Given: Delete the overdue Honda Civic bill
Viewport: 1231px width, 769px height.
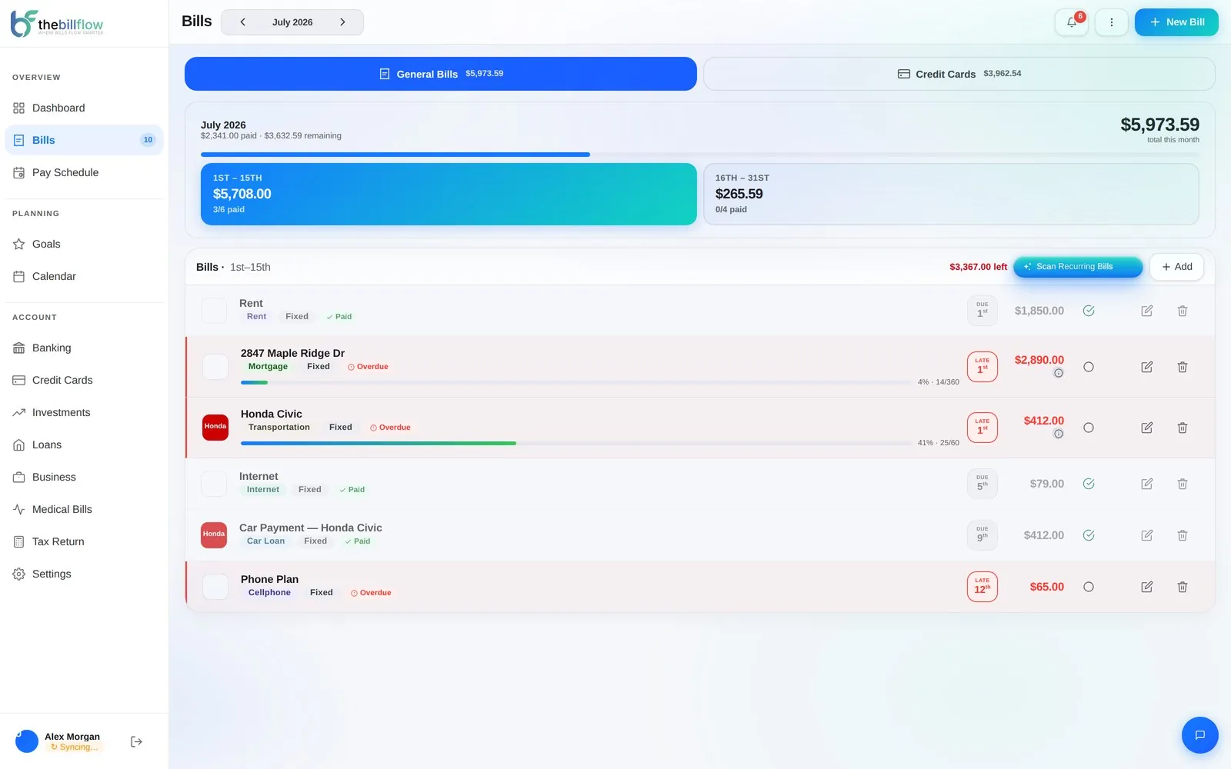Looking at the screenshot, I should point(1183,428).
